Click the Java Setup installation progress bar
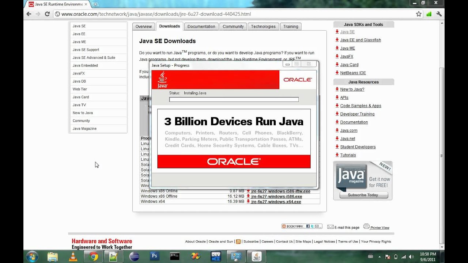The image size is (468, 263). point(234,99)
